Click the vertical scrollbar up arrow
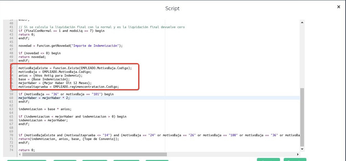 (302, 22)
